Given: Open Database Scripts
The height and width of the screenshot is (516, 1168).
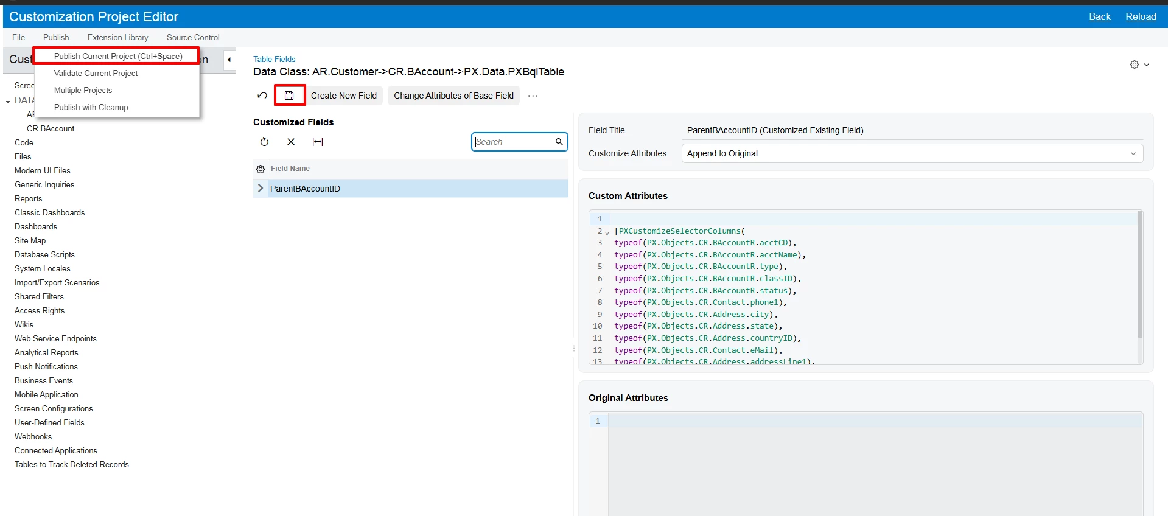Looking at the screenshot, I should click(x=44, y=254).
